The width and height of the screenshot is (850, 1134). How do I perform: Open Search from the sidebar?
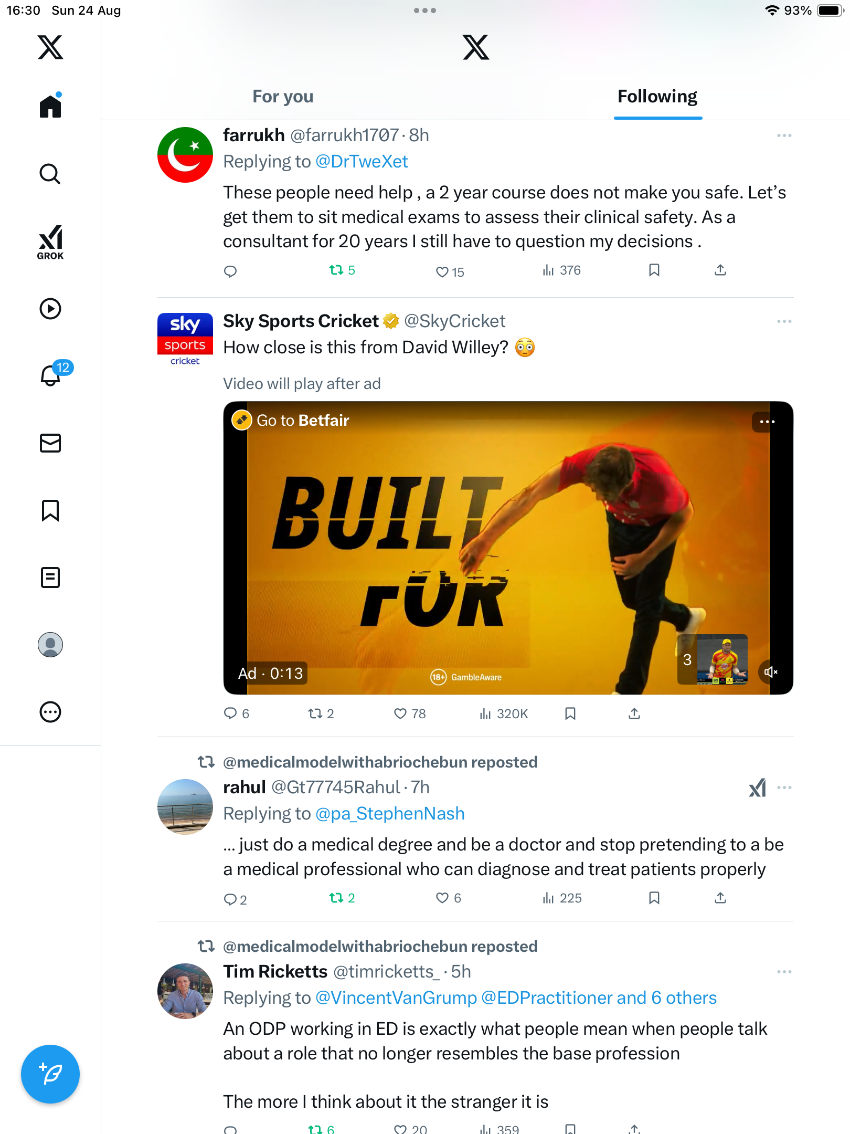[x=50, y=174]
